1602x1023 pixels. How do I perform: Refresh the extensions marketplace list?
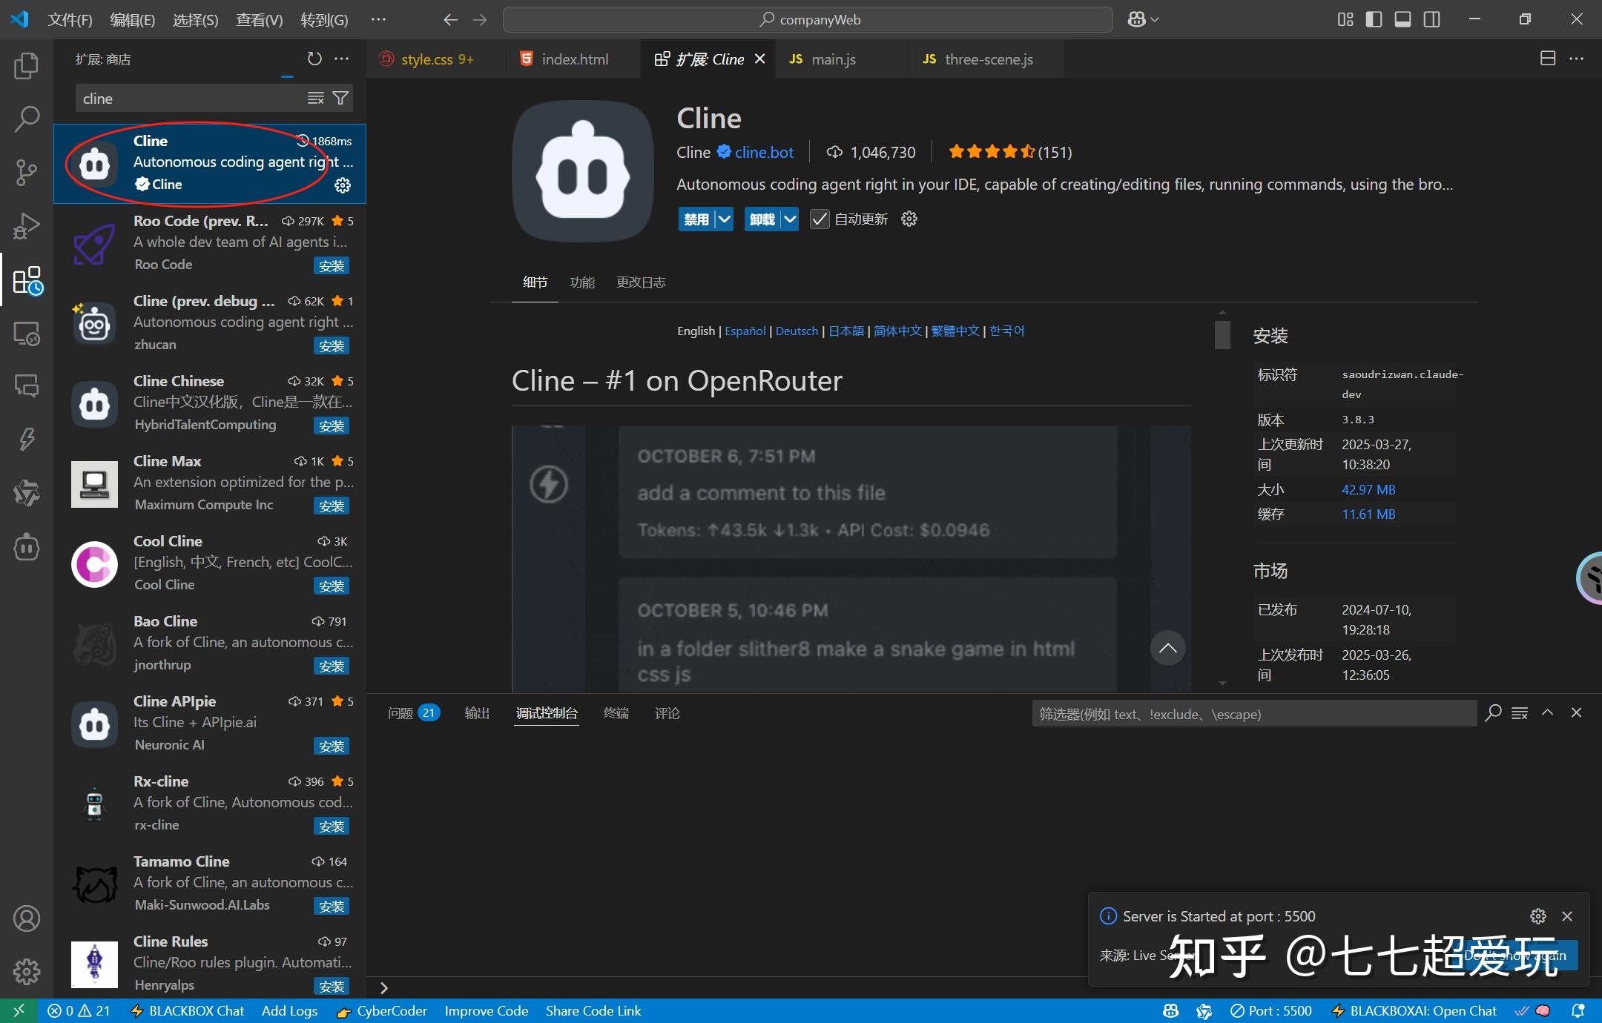tap(314, 59)
